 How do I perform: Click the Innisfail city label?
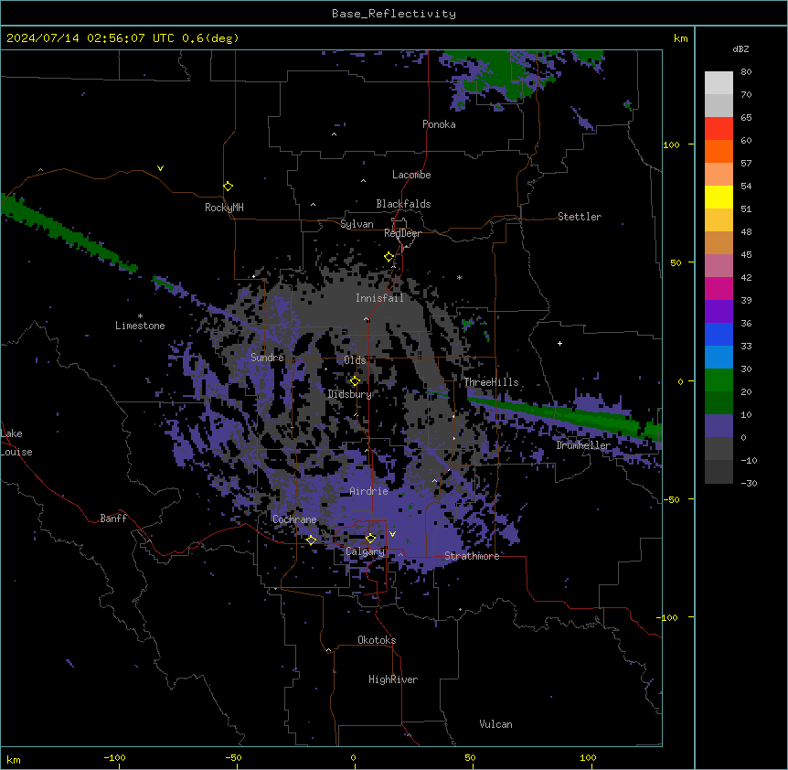pos(379,298)
